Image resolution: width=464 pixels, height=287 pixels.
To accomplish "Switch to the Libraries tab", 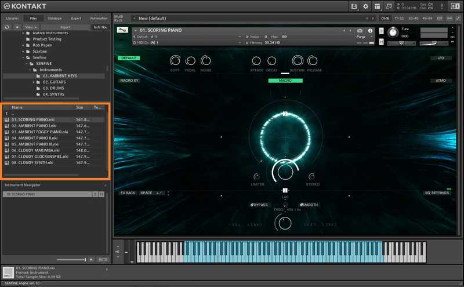I will tap(12, 18).
